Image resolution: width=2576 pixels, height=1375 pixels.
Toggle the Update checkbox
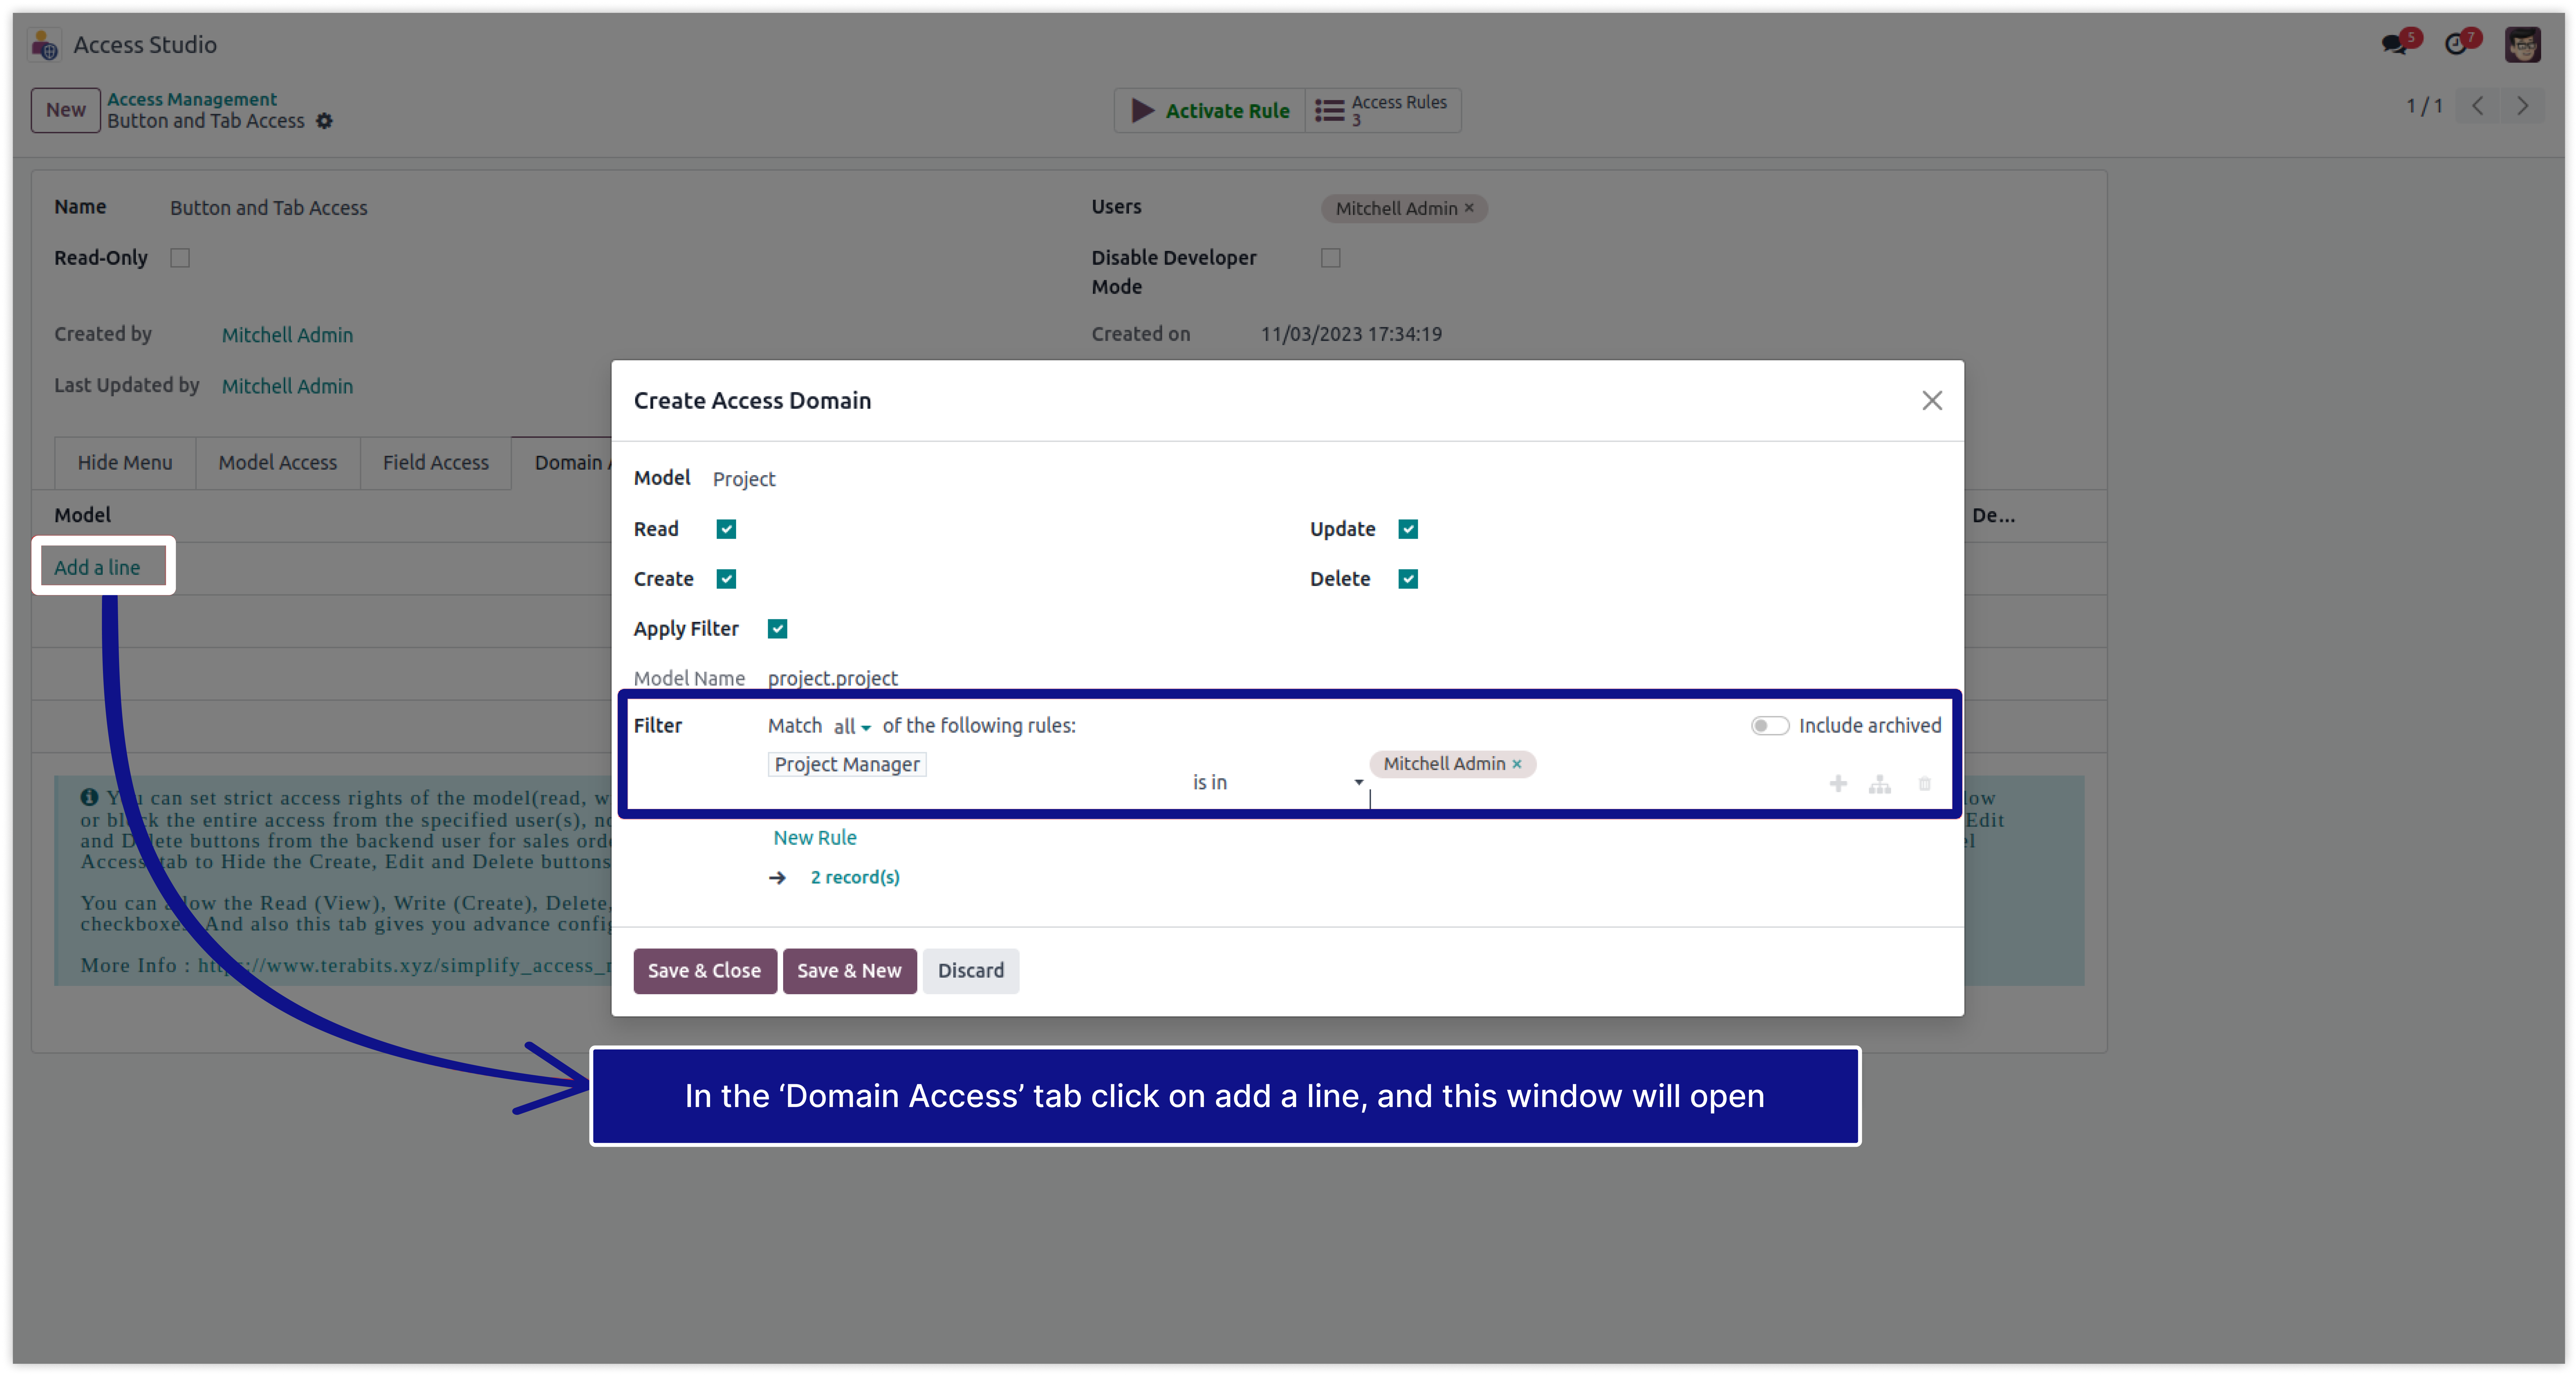(x=1408, y=529)
